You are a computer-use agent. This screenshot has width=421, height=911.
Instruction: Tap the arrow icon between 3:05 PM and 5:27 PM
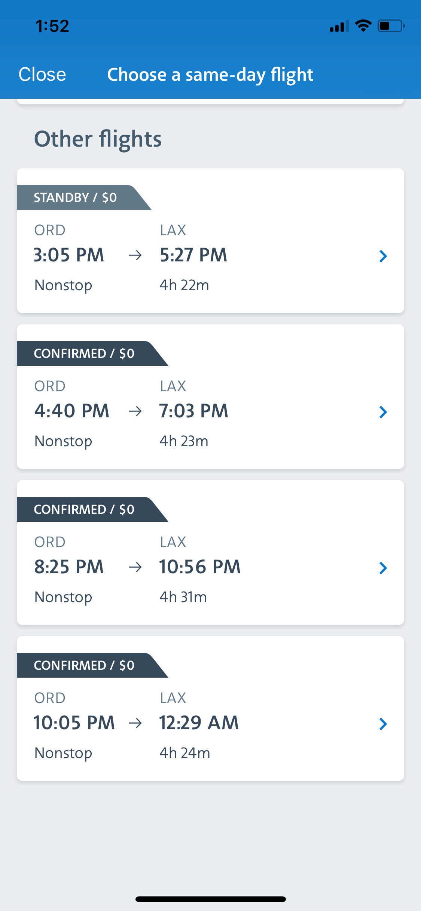135,256
